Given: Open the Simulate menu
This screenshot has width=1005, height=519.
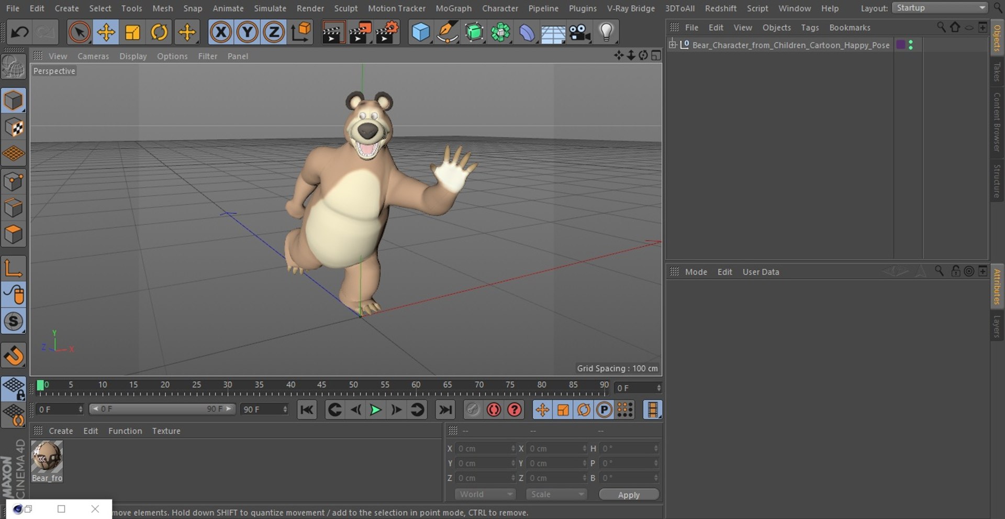Looking at the screenshot, I should (x=270, y=8).
